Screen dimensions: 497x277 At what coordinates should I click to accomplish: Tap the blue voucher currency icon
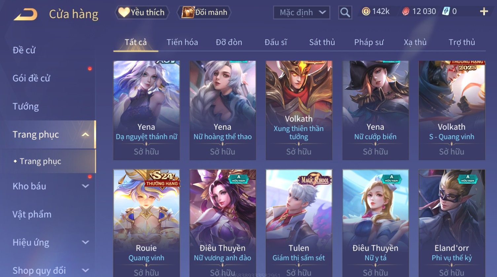(x=446, y=12)
